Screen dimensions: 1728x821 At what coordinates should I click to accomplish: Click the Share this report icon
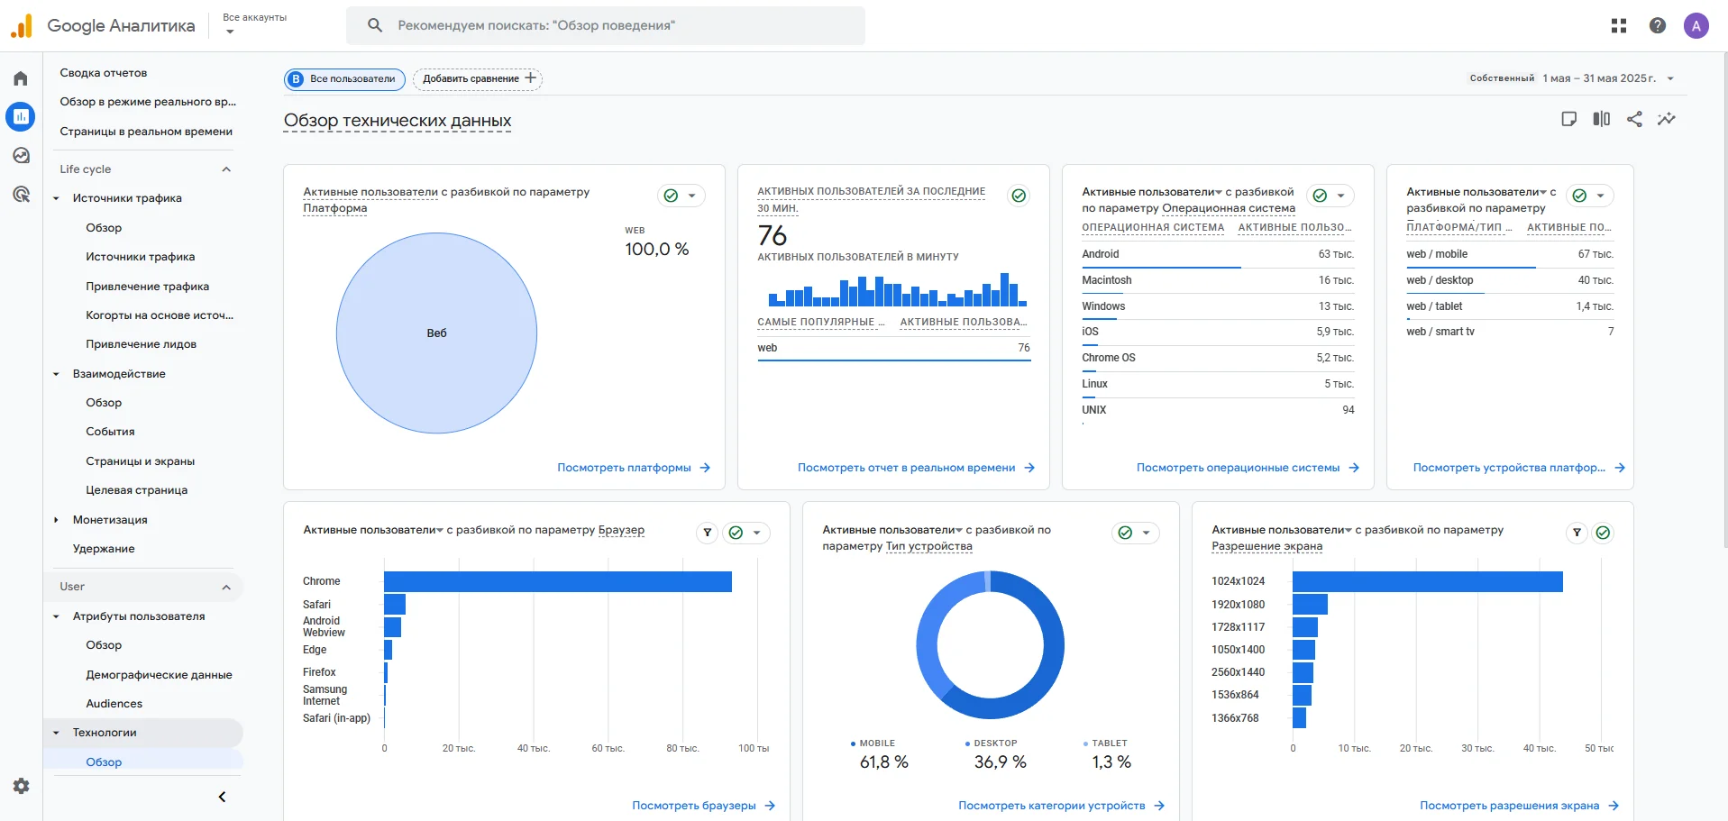tap(1634, 119)
